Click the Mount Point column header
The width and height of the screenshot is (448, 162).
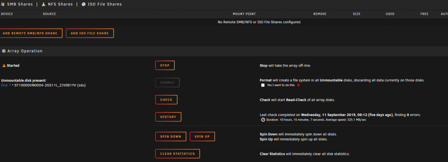pos(244,14)
